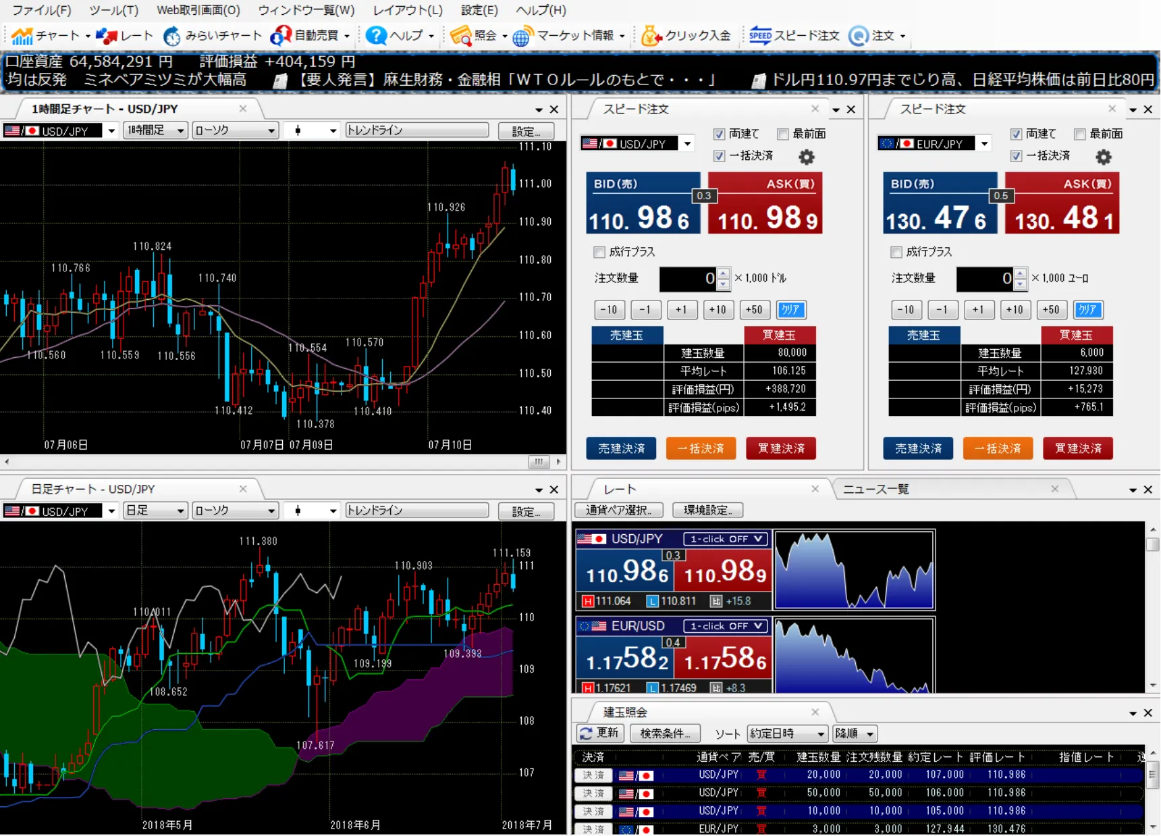Open the 1時間足 timeframe dropdown
1161x836 pixels.
155,130
